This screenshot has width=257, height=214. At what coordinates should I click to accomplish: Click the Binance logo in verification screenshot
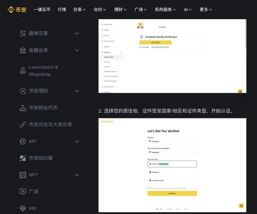tap(107, 121)
